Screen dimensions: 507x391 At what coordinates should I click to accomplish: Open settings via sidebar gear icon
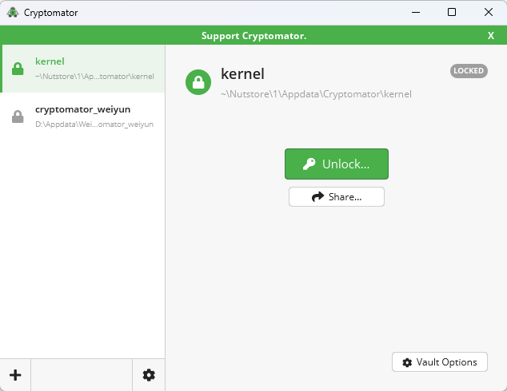pos(149,375)
